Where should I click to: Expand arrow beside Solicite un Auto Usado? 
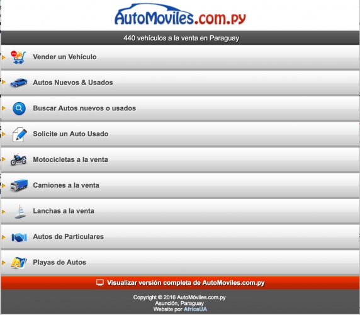click(4, 134)
